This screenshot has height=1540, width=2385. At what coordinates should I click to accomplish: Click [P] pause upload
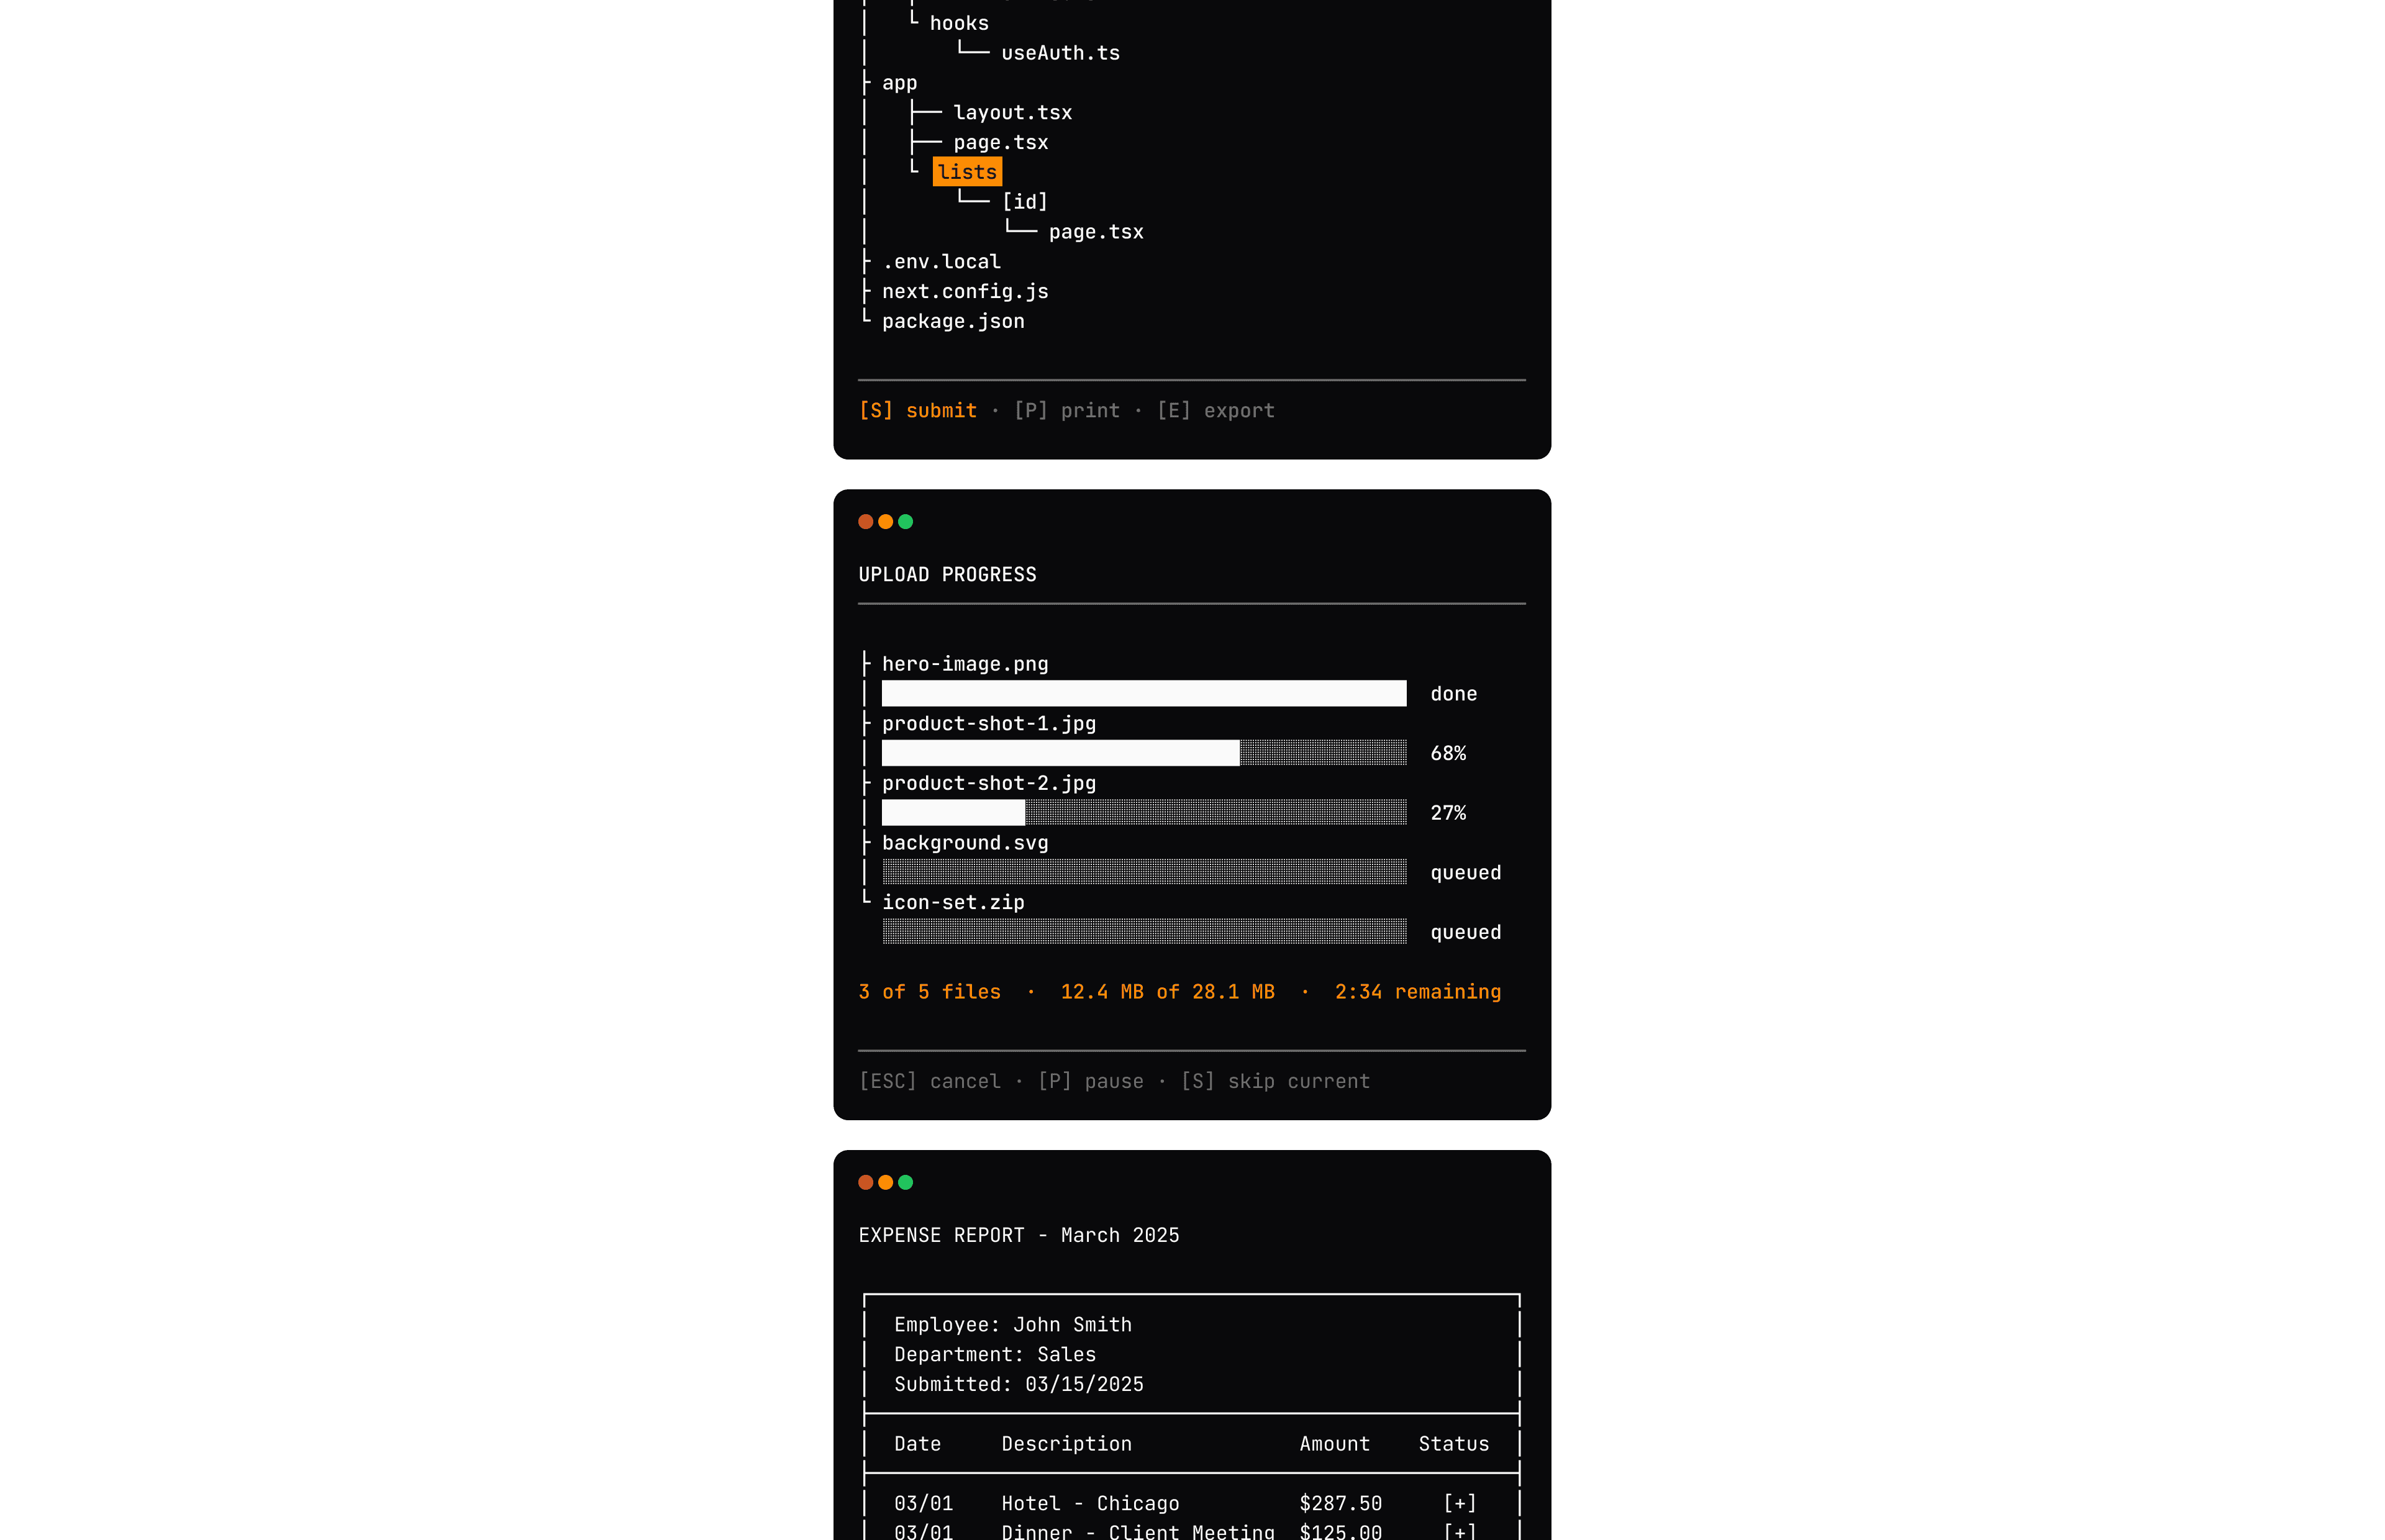(x=1090, y=1081)
